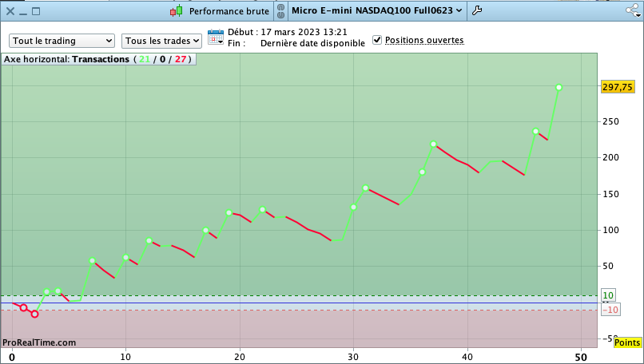Click the equity marker at transaction 19

click(x=229, y=212)
